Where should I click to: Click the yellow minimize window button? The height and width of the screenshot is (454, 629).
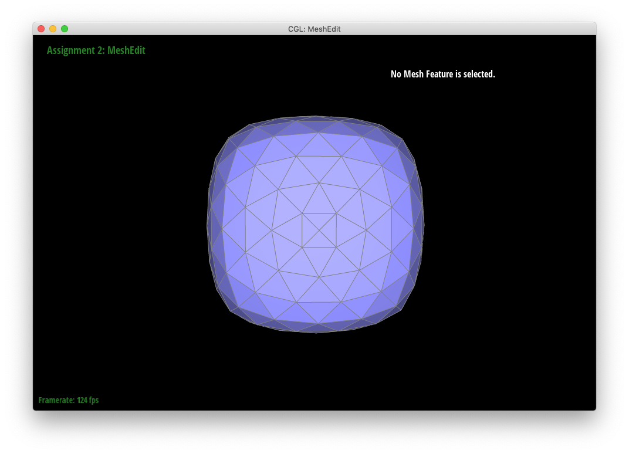(53, 29)
